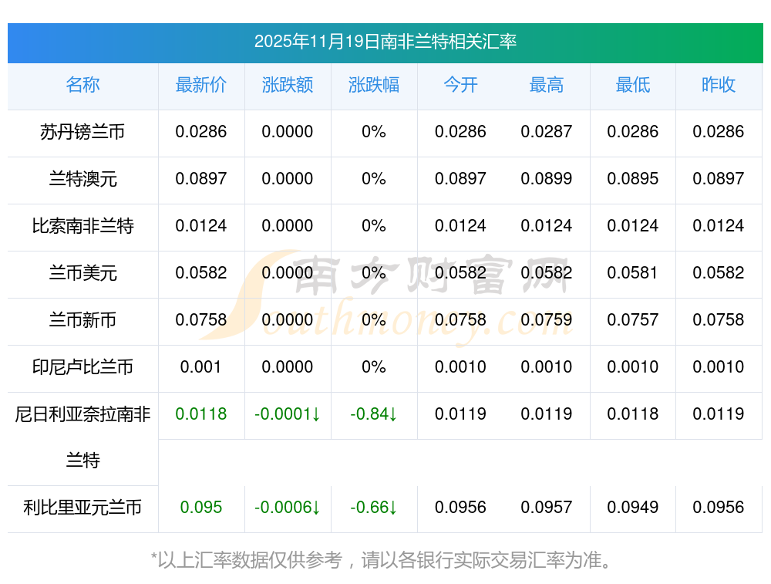
Task: Click the green -0.84↓ change percentage
Action: coord(374,414)
